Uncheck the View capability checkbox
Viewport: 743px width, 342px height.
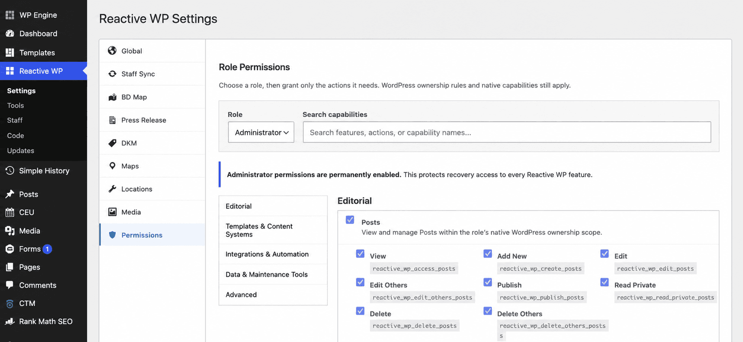[360, 254]
